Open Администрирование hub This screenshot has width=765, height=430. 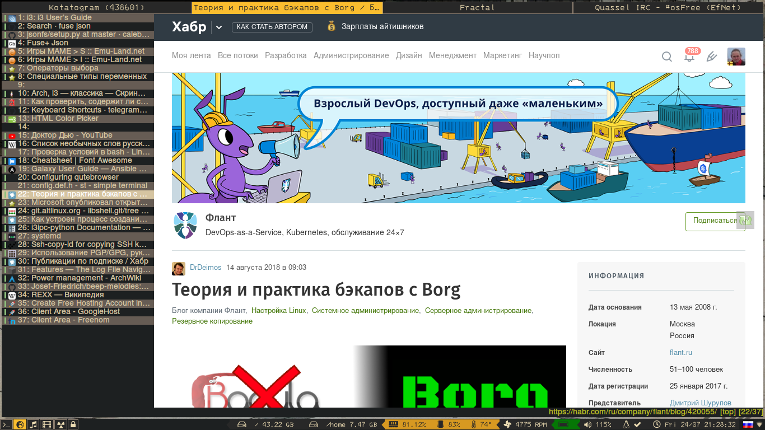pyautogui.click(x=351, y=55)
